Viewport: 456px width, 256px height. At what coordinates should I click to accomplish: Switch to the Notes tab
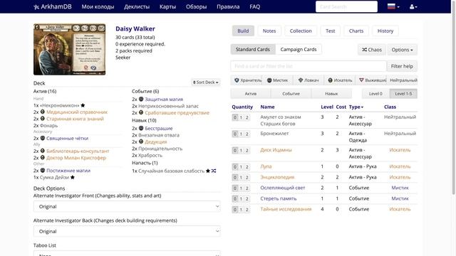click(269, 31)
